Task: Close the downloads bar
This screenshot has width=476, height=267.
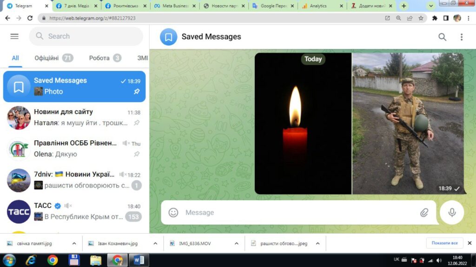Action: (469, 243)
